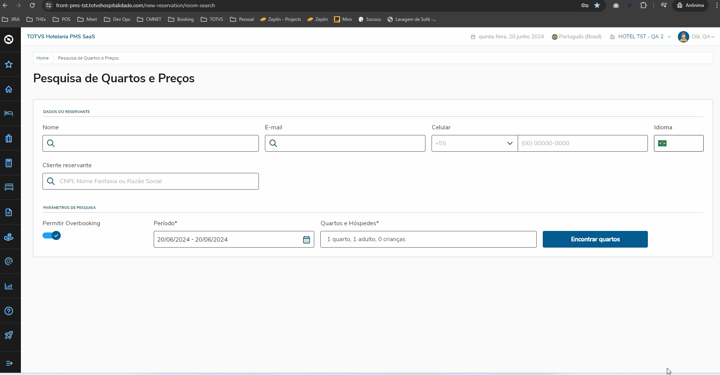Click the Encontrar quartos button
Screen dimensions: 720x375
[595, 239]
